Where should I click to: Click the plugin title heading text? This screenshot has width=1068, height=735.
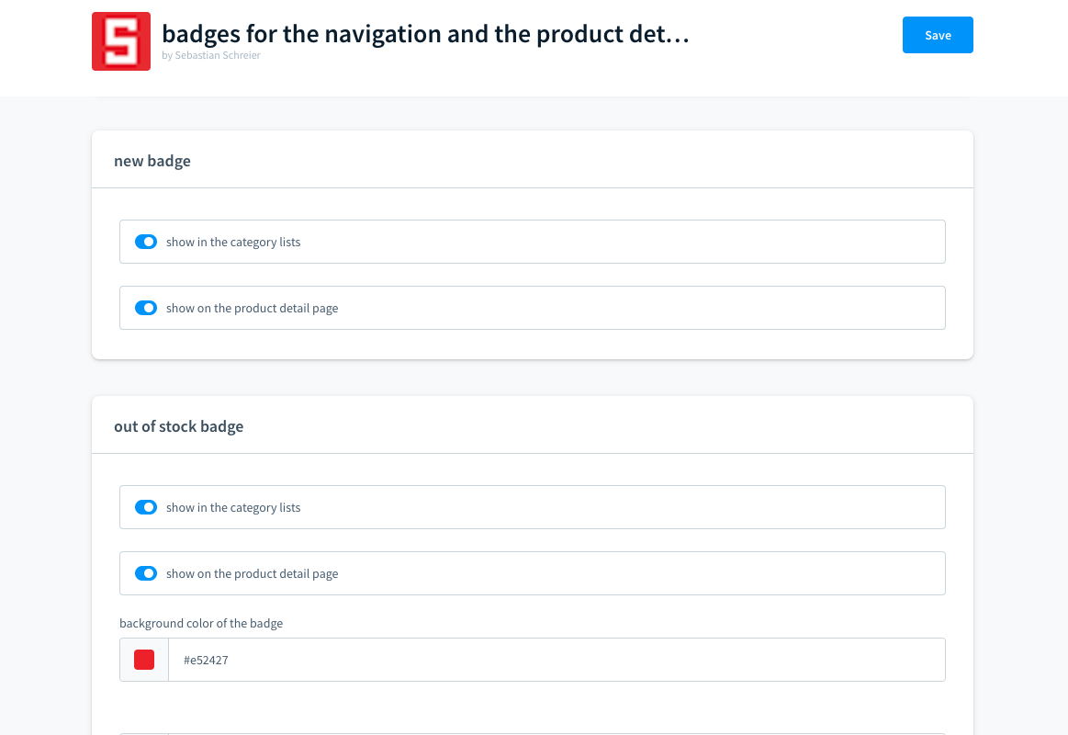[425, 34]
